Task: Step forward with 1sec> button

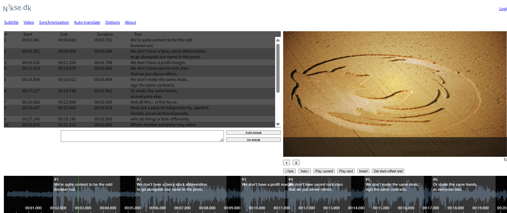Action: pos(305,171)
